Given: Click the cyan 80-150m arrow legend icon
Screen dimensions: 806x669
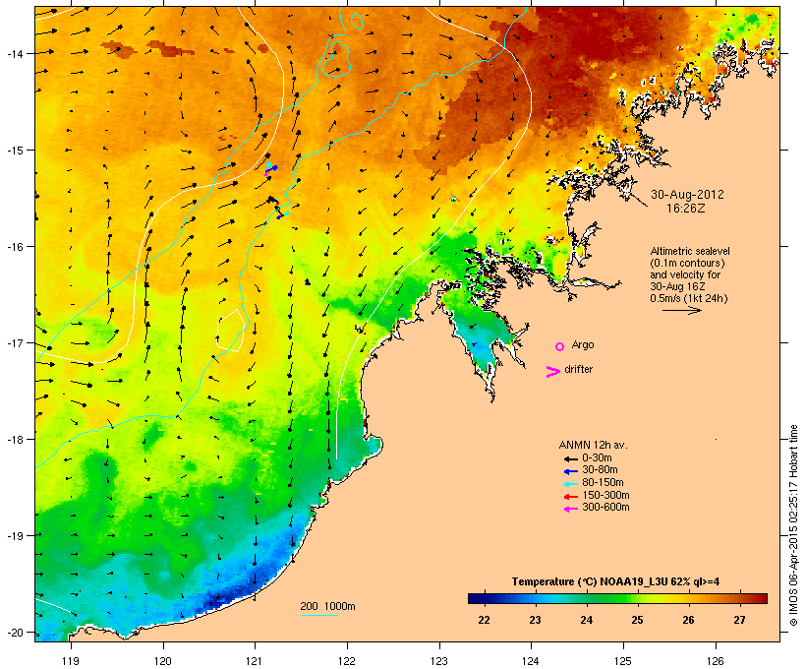Looking at the screenshot, I should click(x=570, y=484).
